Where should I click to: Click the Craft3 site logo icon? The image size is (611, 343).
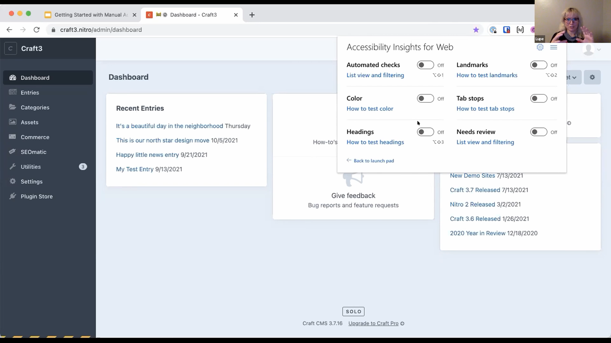(11, 48)
